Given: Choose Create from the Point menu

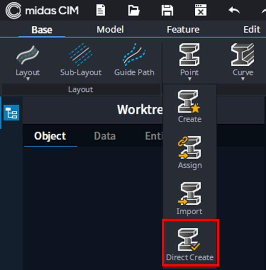Looking at the screenshot, I should pyautogui.click(x=189, y=106).
